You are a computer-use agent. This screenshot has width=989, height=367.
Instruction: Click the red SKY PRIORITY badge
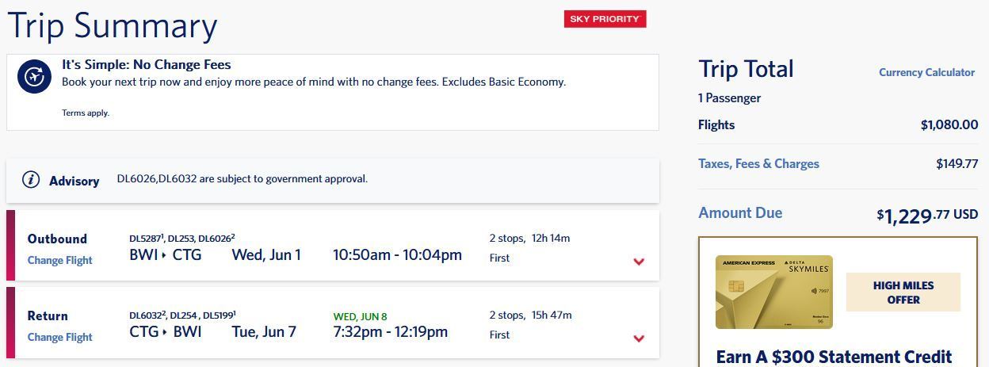[x=605, y=19]
